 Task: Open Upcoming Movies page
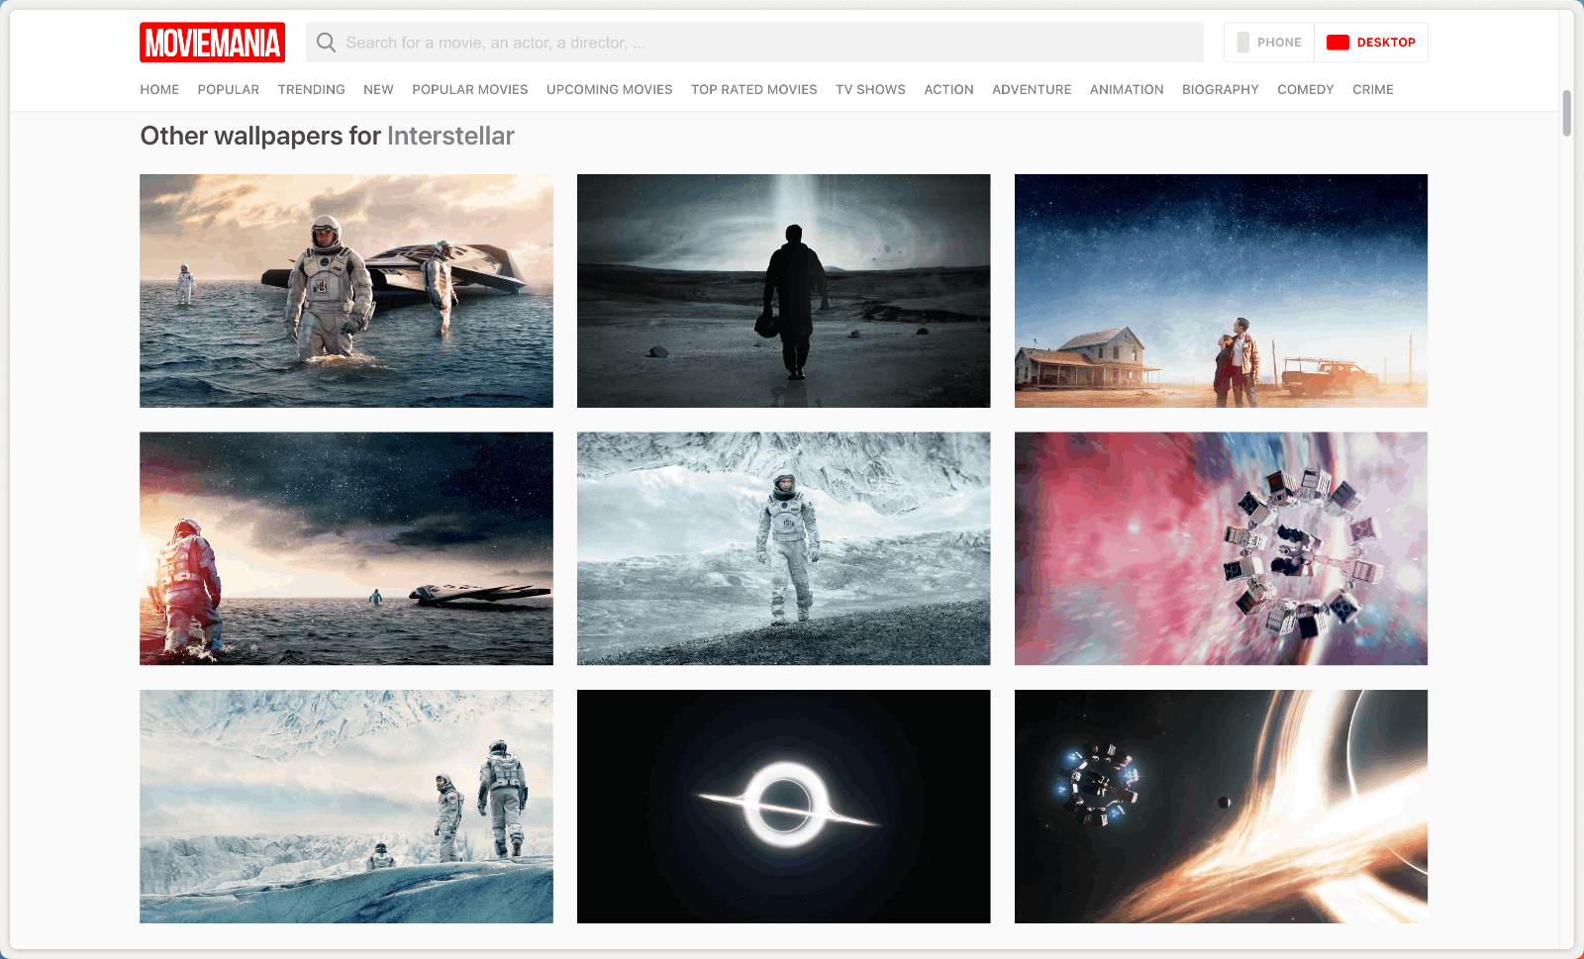pos(609,89)
